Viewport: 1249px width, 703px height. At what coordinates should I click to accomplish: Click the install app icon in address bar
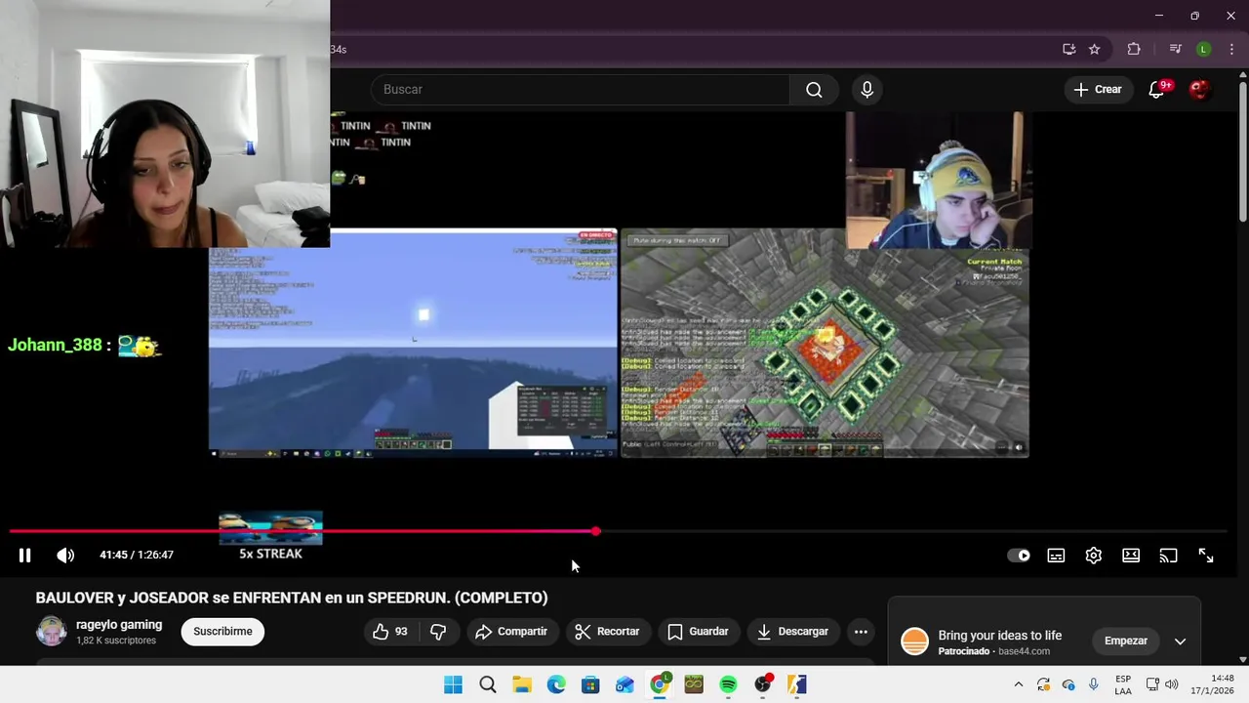click(1069, 49)
